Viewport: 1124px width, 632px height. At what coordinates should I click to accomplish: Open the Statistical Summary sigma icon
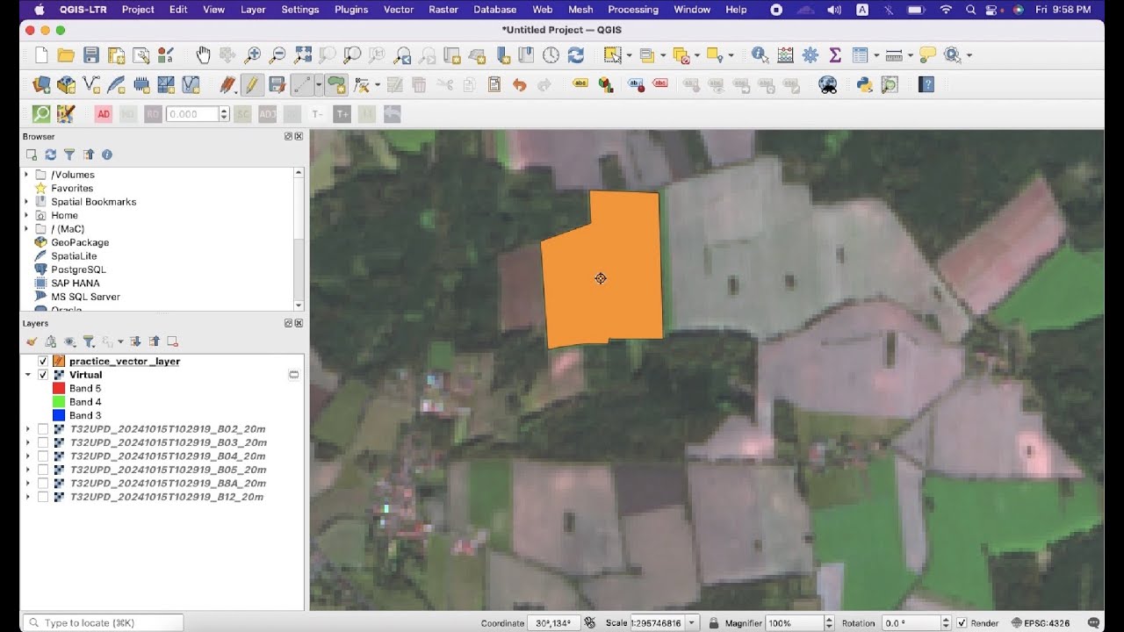pyautogui.click(x=835, y=55)
